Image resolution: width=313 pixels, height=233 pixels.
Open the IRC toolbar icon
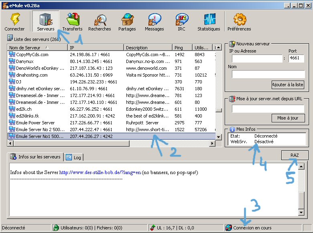[x=182, y=19]
